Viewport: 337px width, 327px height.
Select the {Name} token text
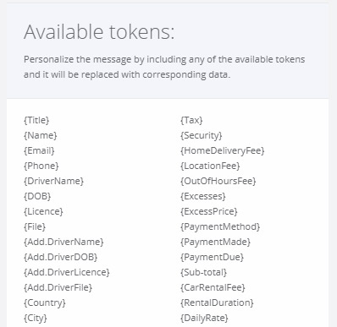coord(41,135)
